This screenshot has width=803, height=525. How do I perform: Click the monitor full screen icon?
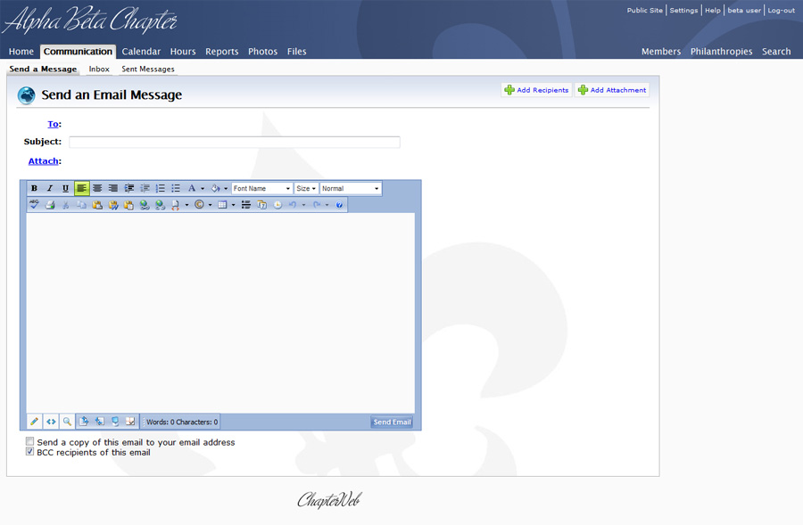[115, 421]
